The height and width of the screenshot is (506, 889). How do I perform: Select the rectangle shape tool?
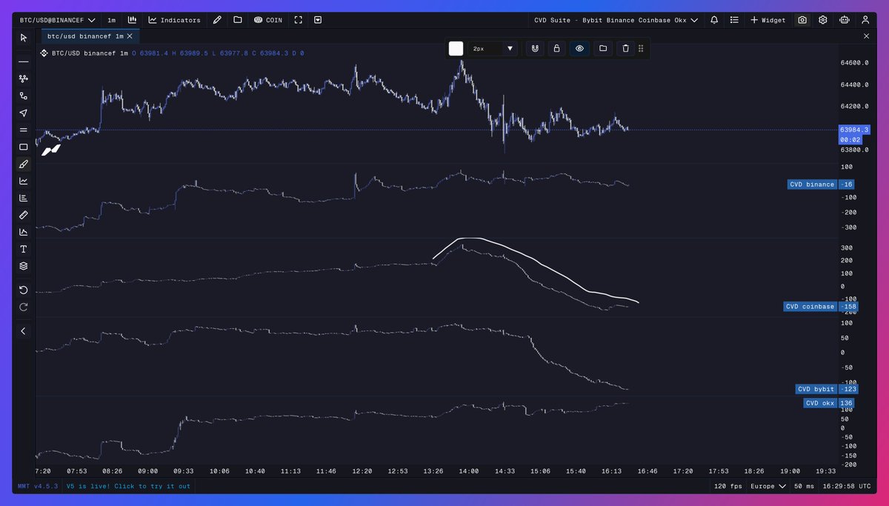click(24, 147)
